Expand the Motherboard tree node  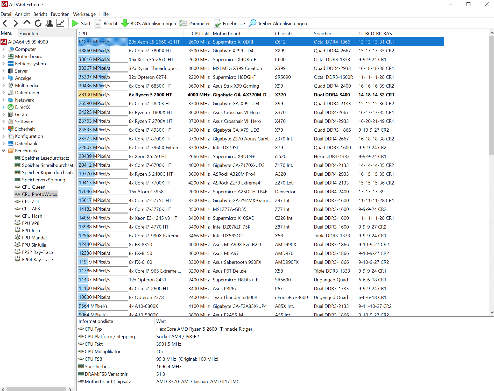tap(3, 56)
